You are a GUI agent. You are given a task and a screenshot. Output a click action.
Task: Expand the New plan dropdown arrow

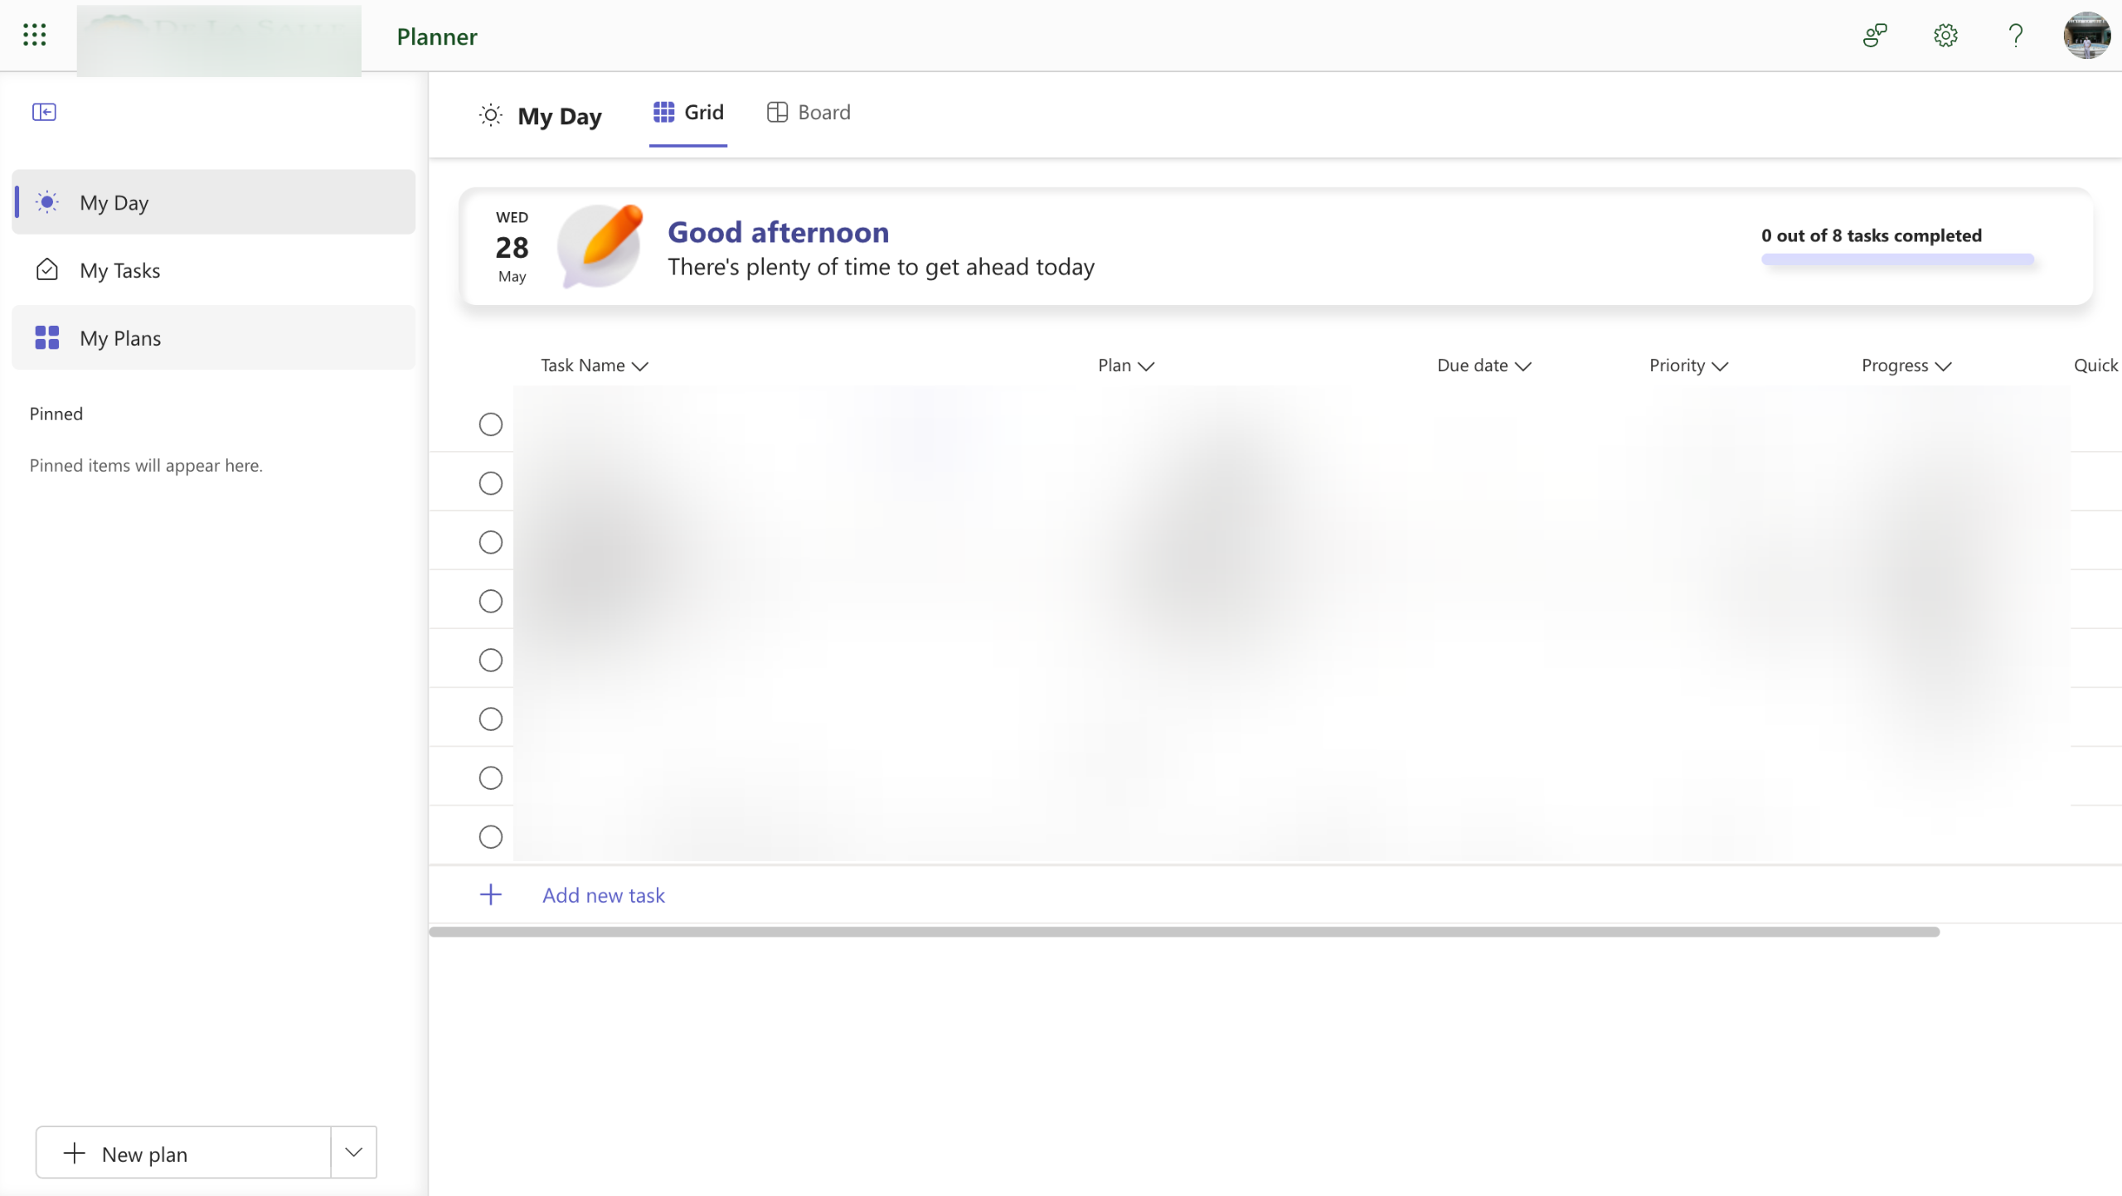(x=354, y=1152)
